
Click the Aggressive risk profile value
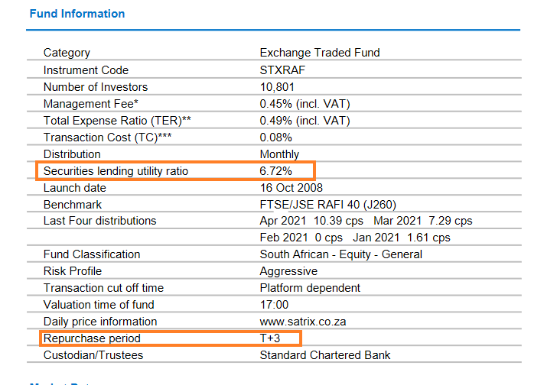point(288,271)
